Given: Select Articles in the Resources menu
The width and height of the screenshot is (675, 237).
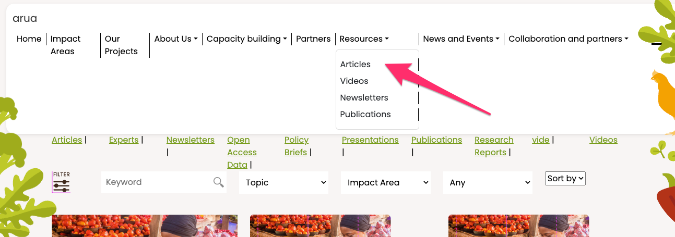Looking at the screenshot, I should [355, 65].
